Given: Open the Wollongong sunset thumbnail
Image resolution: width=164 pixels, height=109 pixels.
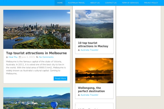Looking at the screenshot, I should click(94, 71).
